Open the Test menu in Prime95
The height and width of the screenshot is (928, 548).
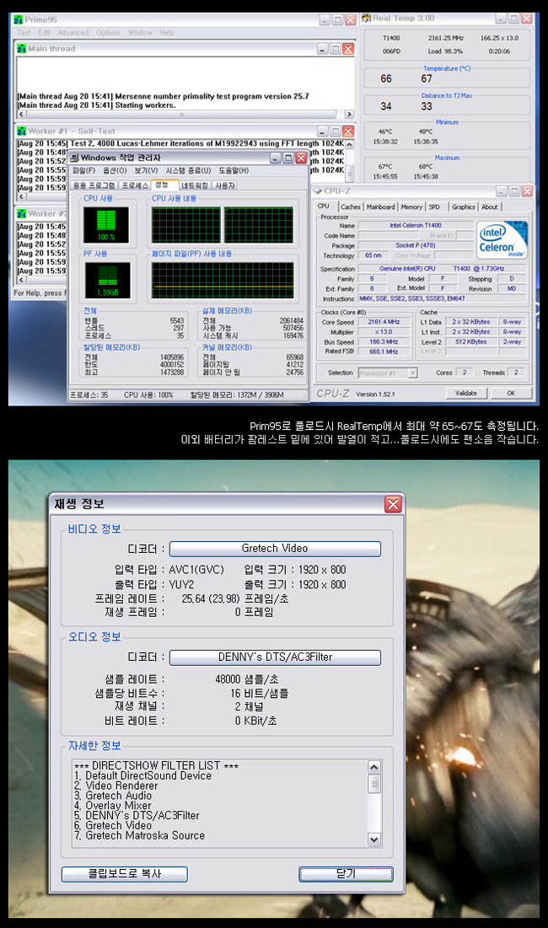click(x=24, y=33)
